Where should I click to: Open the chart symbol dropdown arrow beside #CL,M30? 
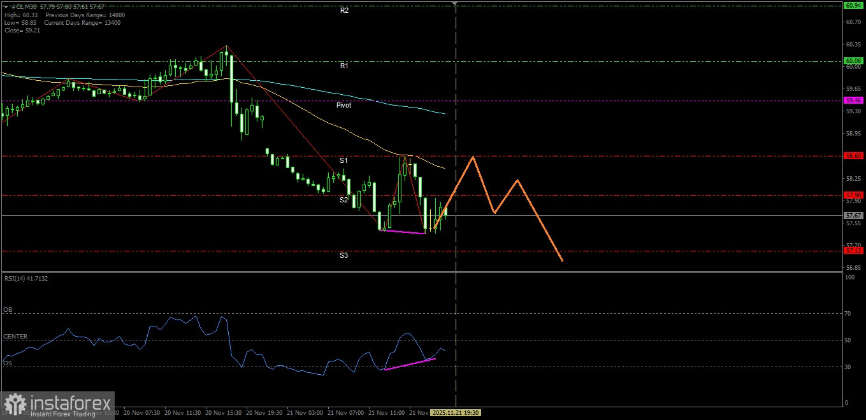pyautogui.click(x=6, y=6)
